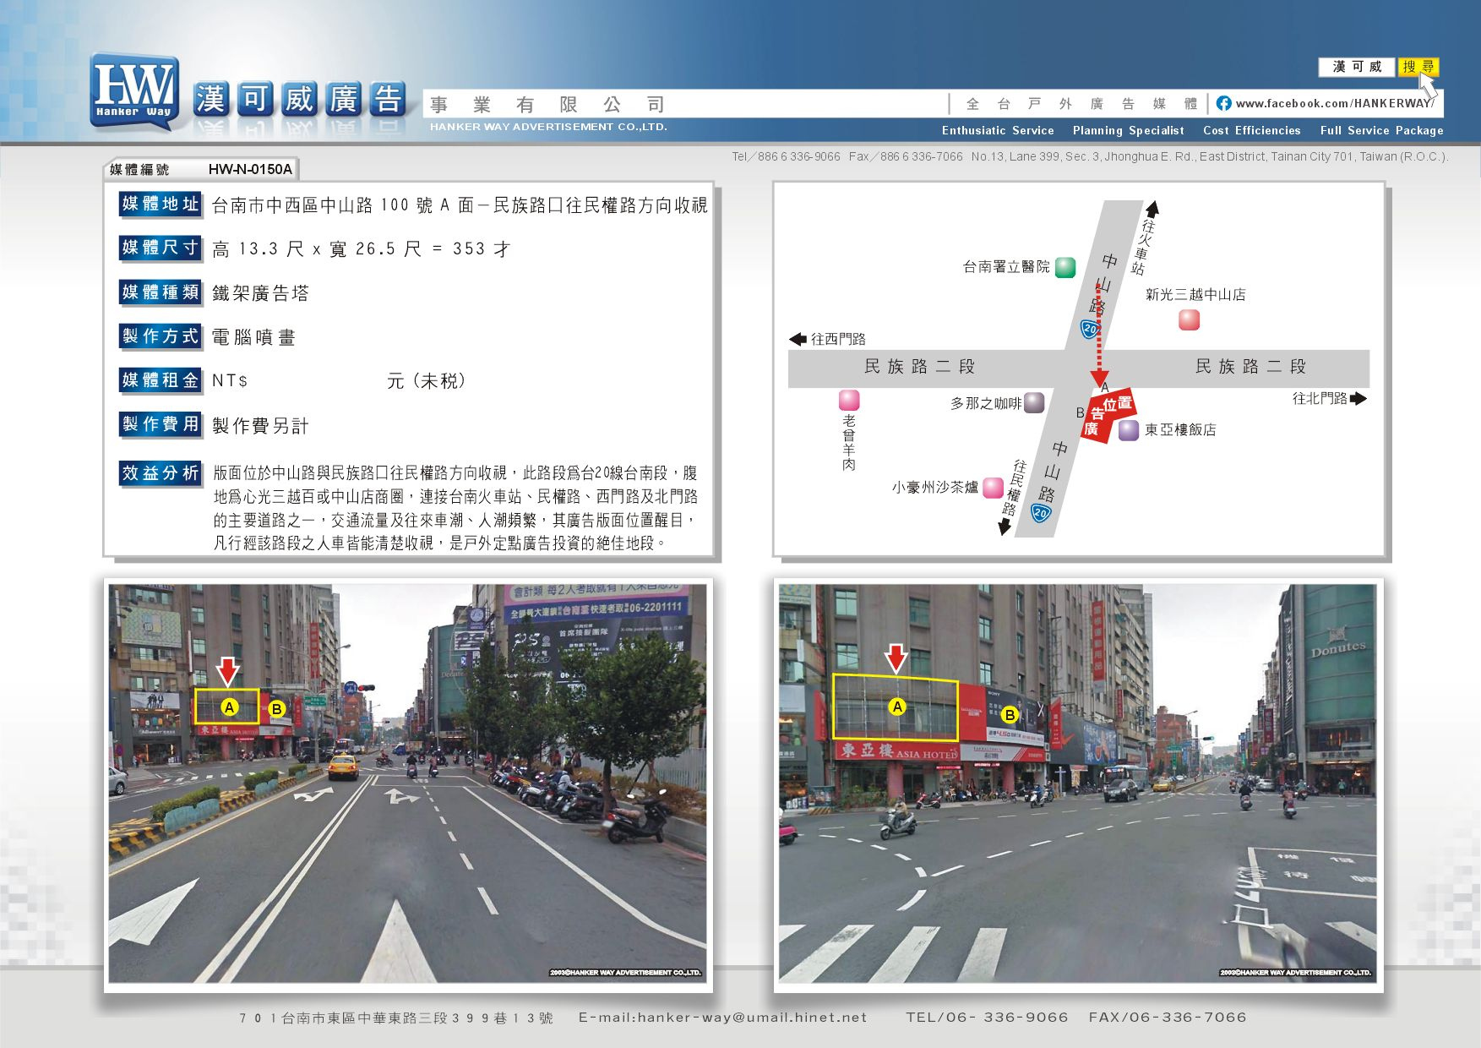Image resolution: width=1481 pixels, height=1048 pixels.
Task: Click the yellow B label in right photo
Action: (1010, 715)
